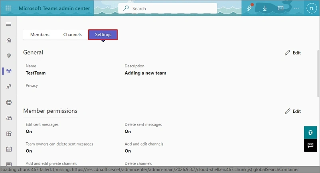Click the teal headset help button
This screenshot has width=320, height=173.
(x=310, y=132)
